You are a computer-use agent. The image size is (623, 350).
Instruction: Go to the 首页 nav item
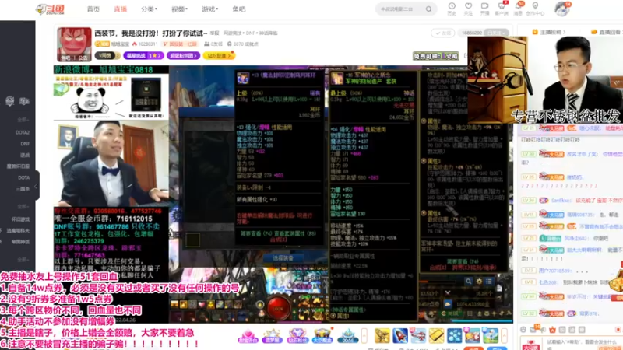[x=93, y=9]
